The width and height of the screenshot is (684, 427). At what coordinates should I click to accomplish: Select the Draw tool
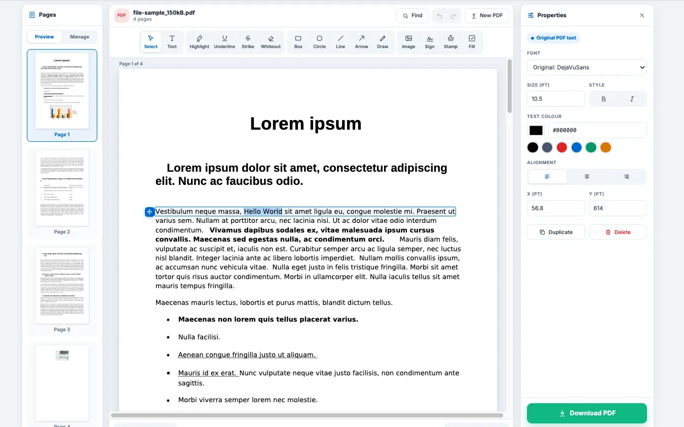[x=383, y=42]
